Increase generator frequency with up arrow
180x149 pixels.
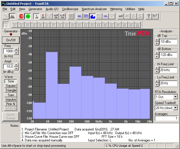click(x=16, y=49)
